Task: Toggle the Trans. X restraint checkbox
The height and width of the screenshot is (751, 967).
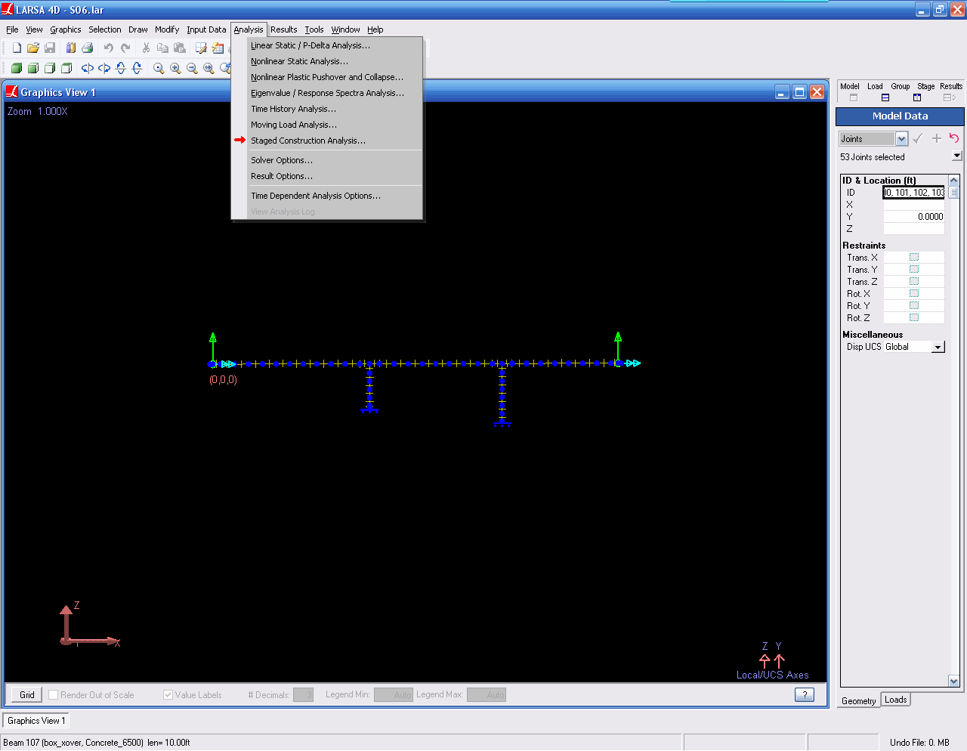Action: 914,258
